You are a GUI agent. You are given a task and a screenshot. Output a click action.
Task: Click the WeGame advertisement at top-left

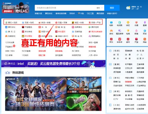click(x=16, y=8)
